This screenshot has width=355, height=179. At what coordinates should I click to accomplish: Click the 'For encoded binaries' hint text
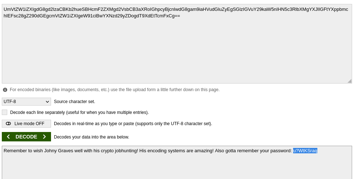114,90
